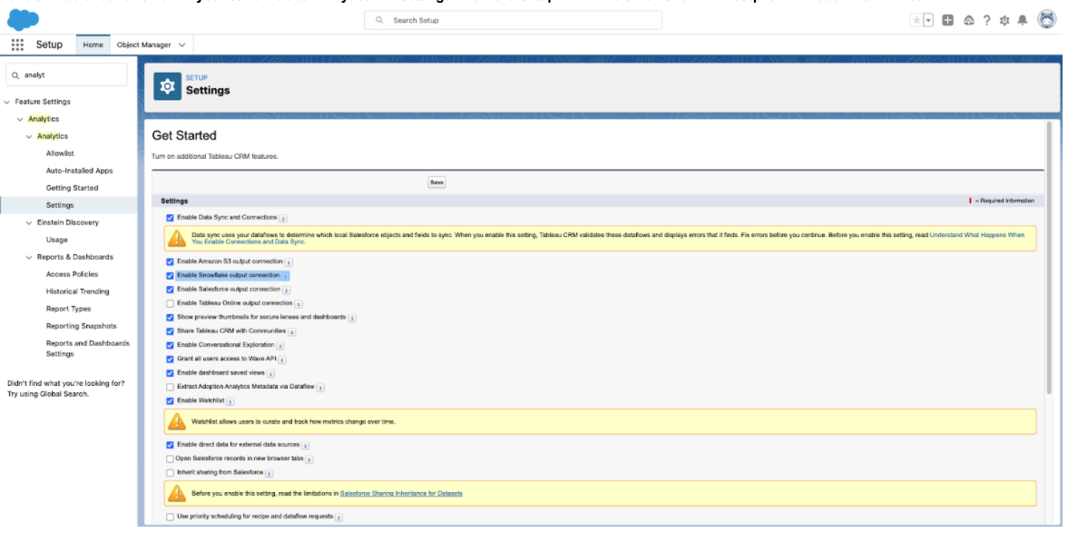Click the Help question mark icon
Image resolution: width=1068 pixels, height=533 pixels.
pyautogui.click(x=986, y=20)
